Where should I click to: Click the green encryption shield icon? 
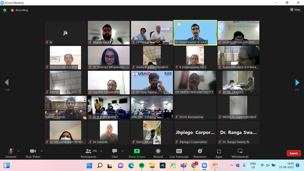[x=5, y=10]
